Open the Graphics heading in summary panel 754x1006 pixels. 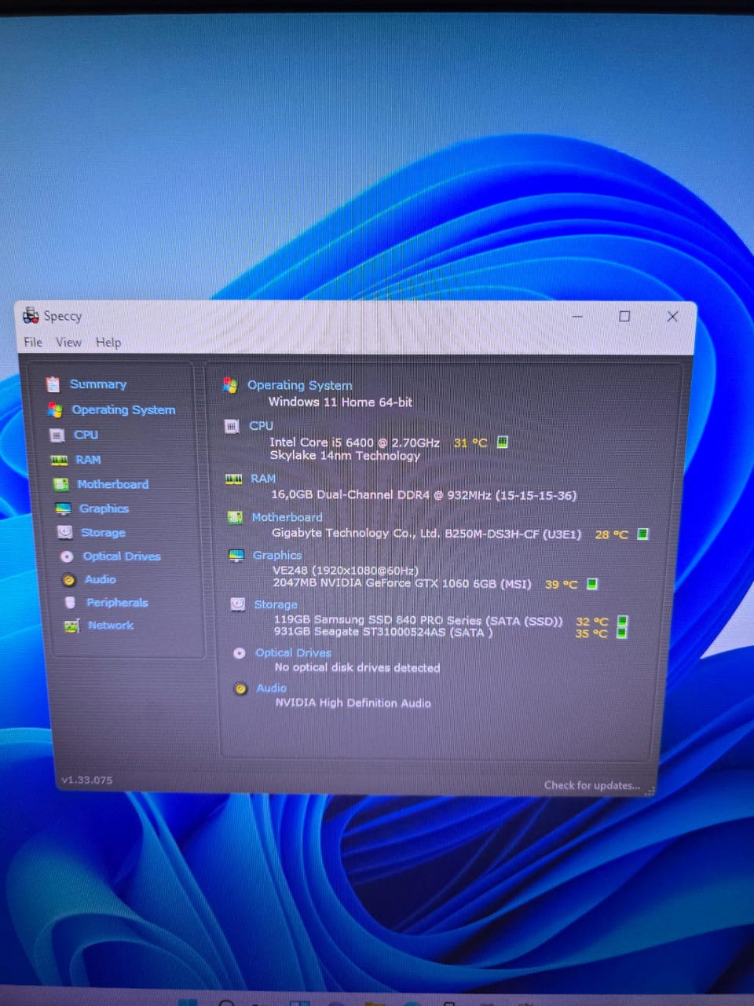point(276,555)
